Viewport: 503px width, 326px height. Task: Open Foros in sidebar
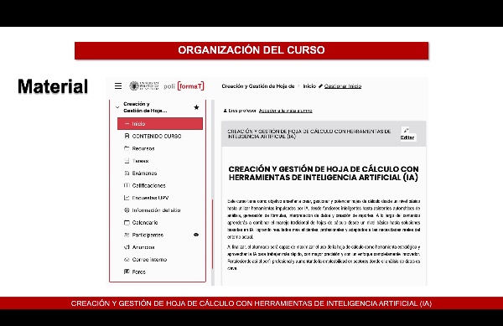[x=139, y=272]
